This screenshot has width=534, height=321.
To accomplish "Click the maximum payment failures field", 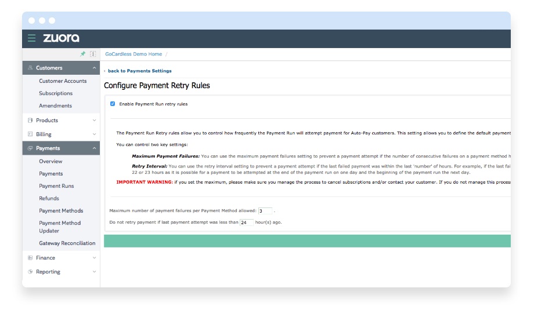I will pos(265,210).
